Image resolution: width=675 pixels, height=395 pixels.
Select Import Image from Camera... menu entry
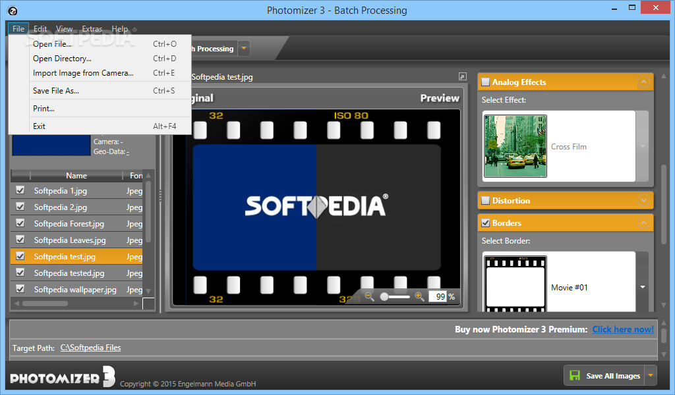coord(100,73)
